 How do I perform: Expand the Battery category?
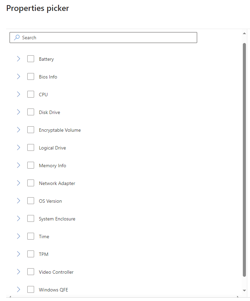point(18,59)
